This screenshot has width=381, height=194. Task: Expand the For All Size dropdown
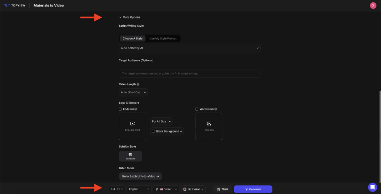point(162,121)
